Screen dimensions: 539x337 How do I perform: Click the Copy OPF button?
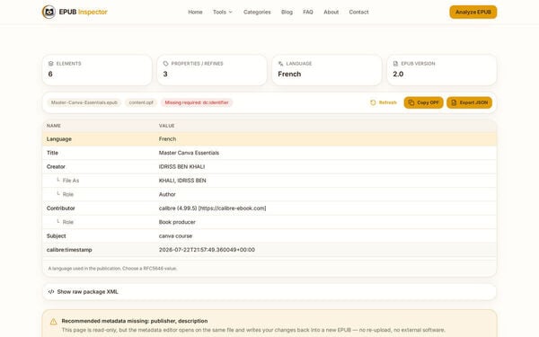423,102
